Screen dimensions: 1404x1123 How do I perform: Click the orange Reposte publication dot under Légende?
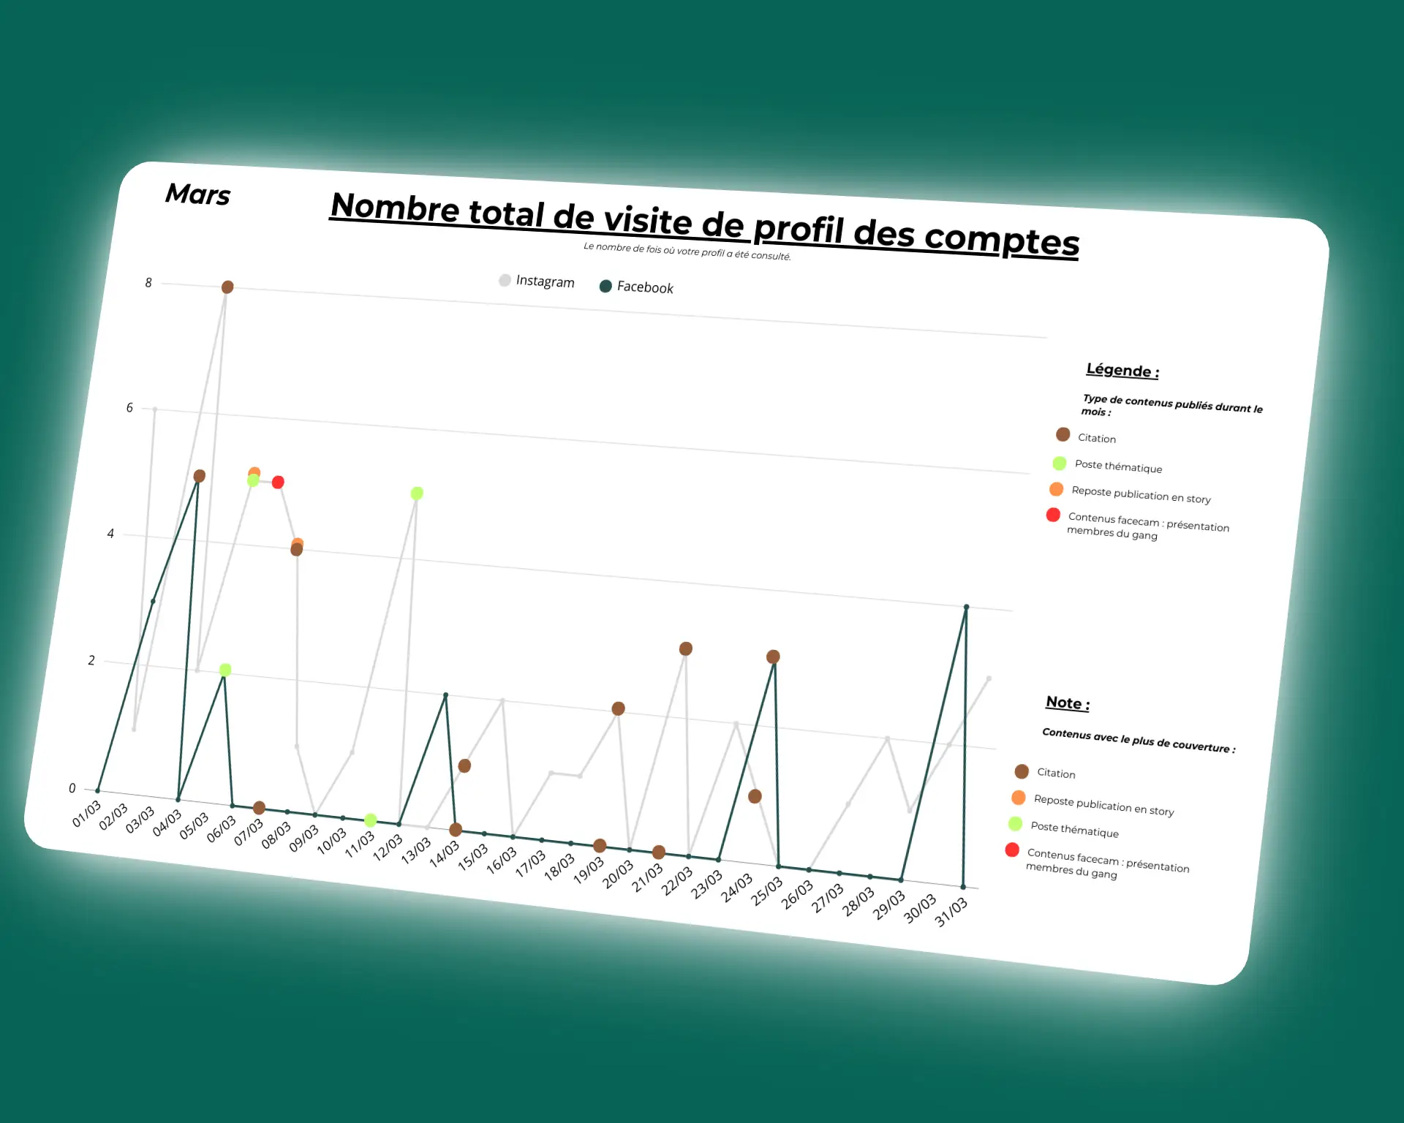[x=1056, y=489]
